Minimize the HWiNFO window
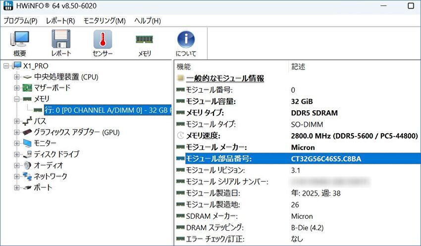421x246 pixels. [383, 5]
